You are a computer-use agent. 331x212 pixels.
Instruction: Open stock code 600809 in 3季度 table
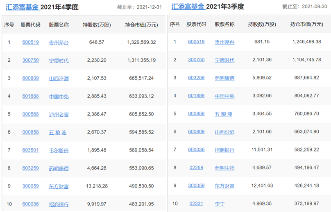click(196, 132)
